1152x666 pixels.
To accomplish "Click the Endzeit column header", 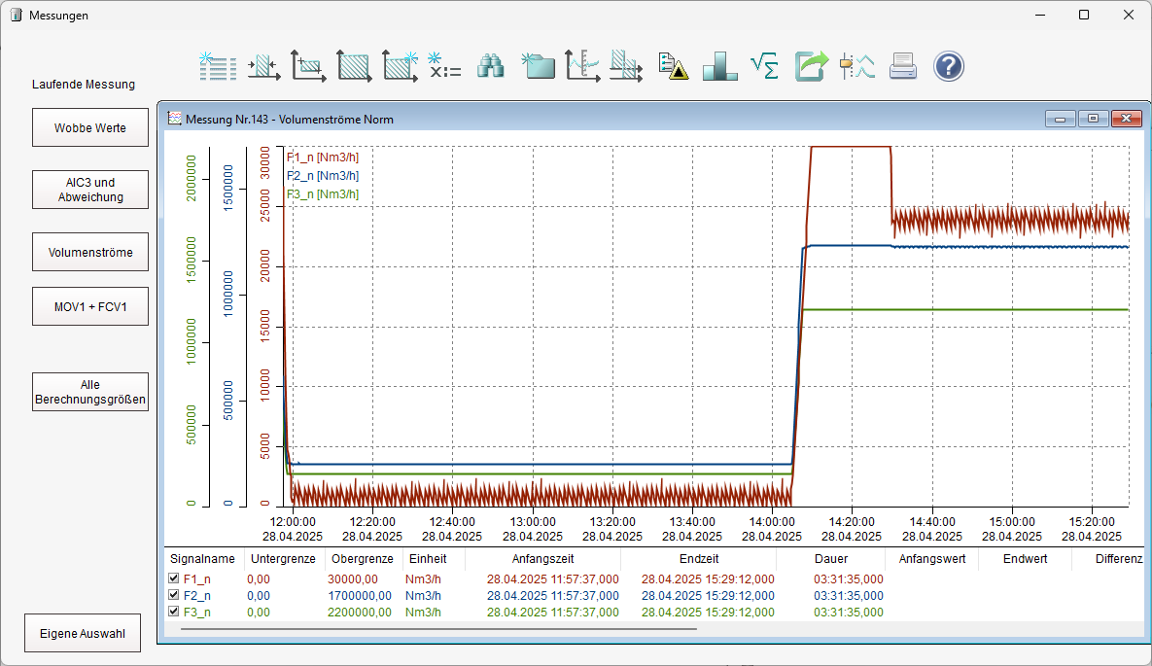I will [x=699, y=559].
